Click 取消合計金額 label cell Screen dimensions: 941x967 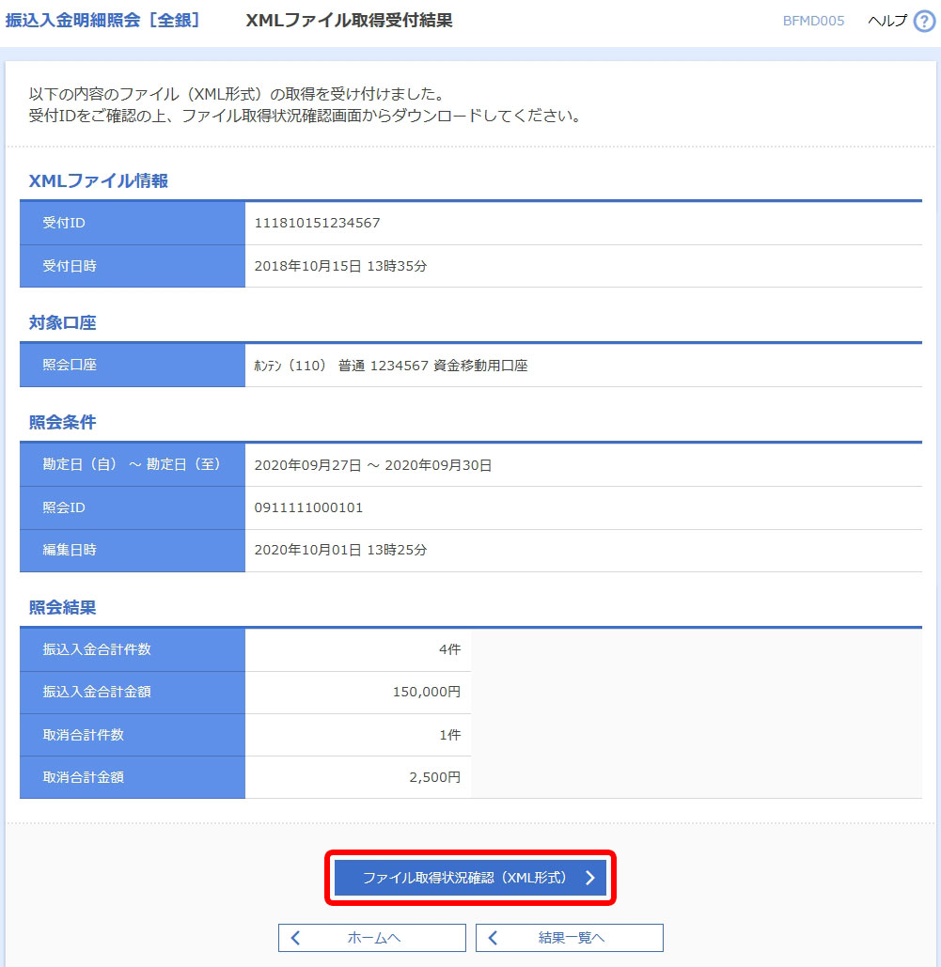click(x=132, y=778)
